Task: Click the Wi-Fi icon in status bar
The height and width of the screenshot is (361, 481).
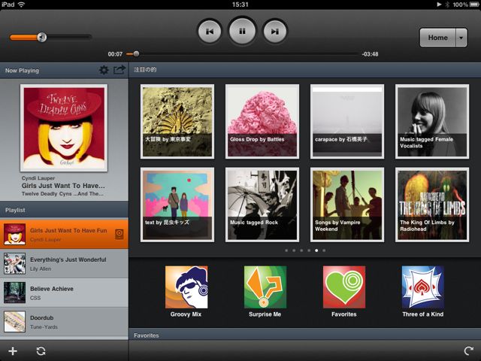Action: (21, 5)
